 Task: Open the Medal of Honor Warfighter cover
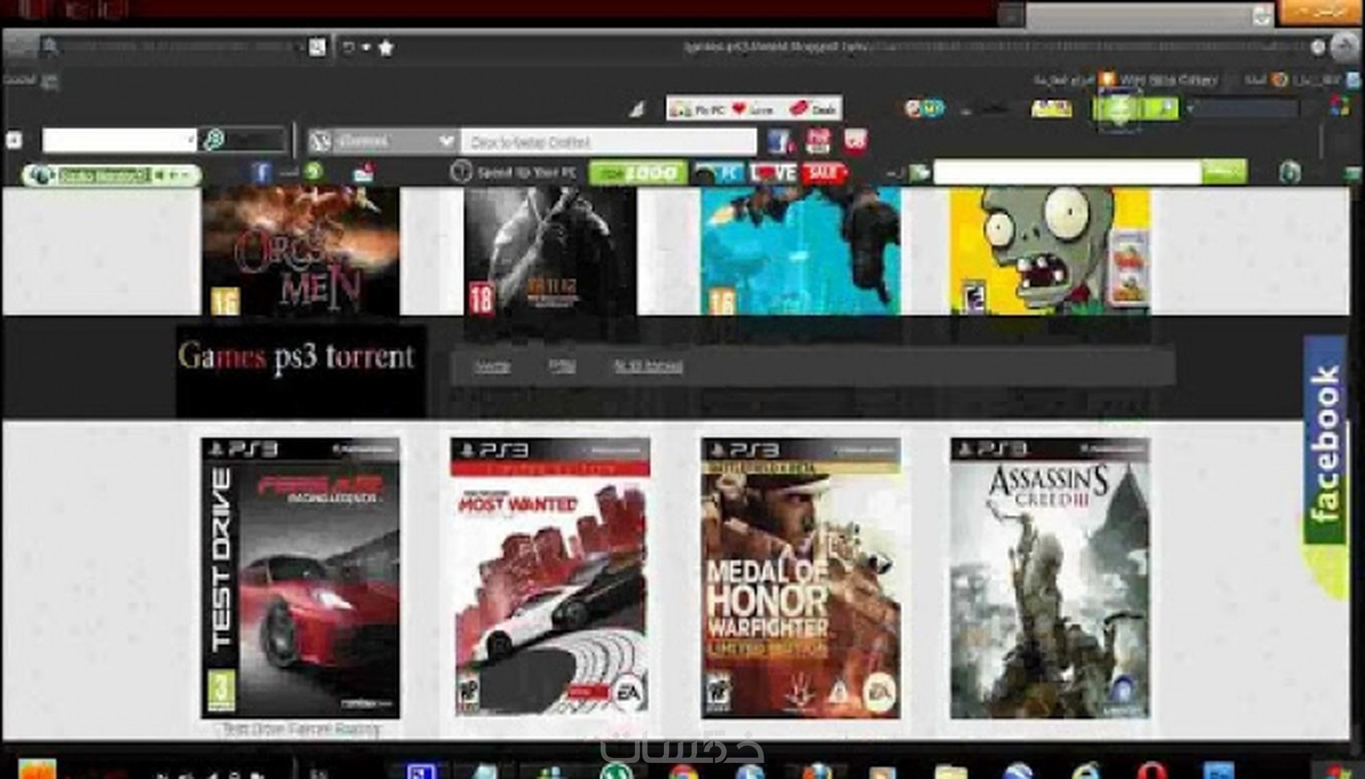pos(801,577)
